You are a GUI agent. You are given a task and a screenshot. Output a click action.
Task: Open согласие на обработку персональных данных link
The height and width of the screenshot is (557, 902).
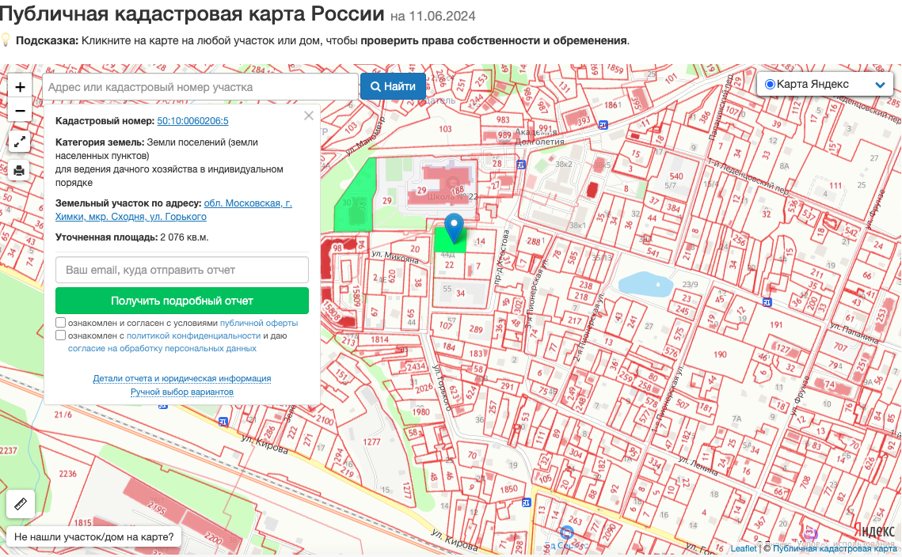162,348
